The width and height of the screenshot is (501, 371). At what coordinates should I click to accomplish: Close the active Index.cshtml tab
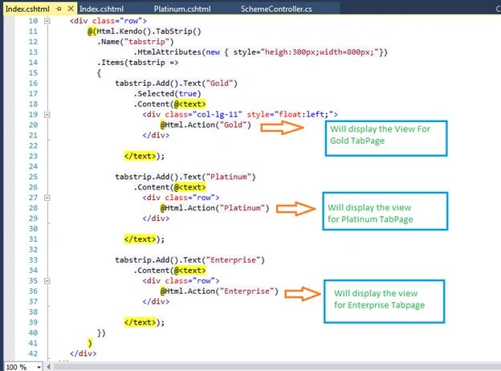click(71, 9)
